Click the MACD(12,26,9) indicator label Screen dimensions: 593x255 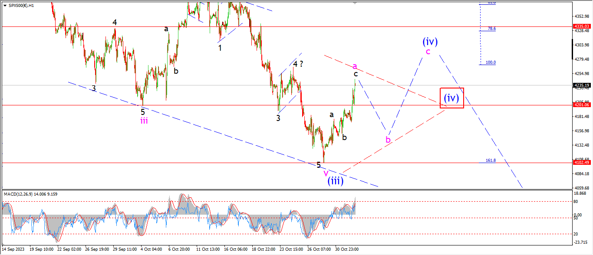point(30,194)
